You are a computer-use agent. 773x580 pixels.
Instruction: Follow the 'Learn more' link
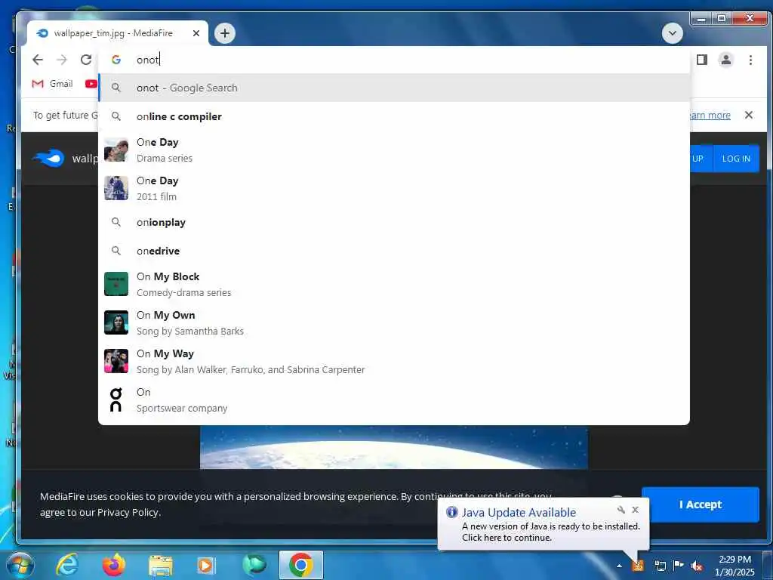tap(710, 116)
